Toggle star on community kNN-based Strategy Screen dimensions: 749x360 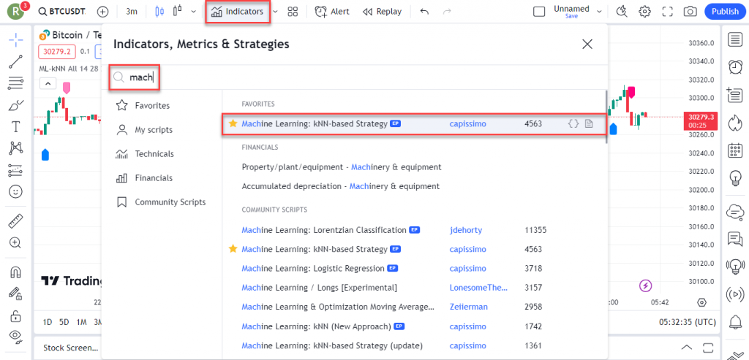tap(233, 249)
